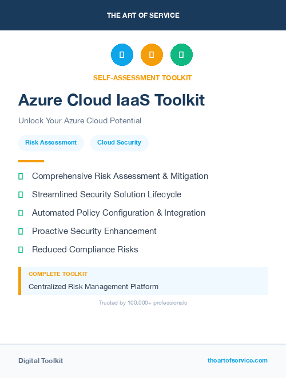The image size is (286, 378).
Task: Click Streamlined Security Solution Lifecycle text
Action: pyautogui.click(x=106, y=194)
